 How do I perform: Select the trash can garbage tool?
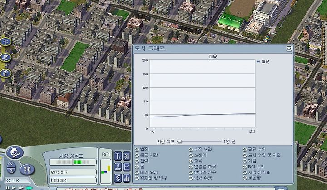pos(5,73)
